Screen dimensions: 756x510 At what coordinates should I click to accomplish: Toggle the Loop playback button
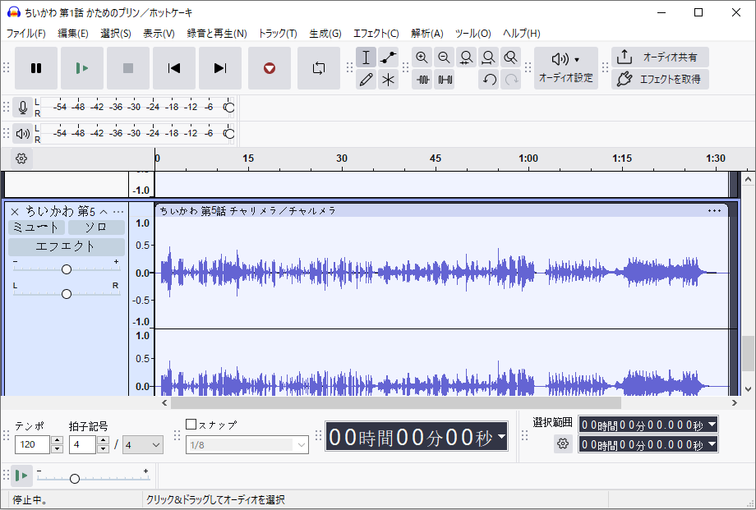point(318,68)
